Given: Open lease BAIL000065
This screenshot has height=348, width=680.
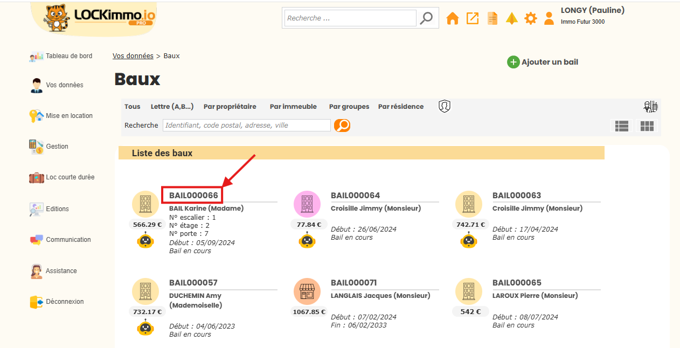Looking at the screenshot, I should tap(517, 283).
